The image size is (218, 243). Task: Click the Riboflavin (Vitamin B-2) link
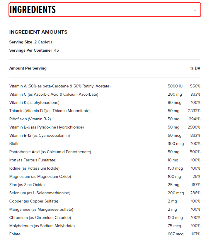coord(37,119)
